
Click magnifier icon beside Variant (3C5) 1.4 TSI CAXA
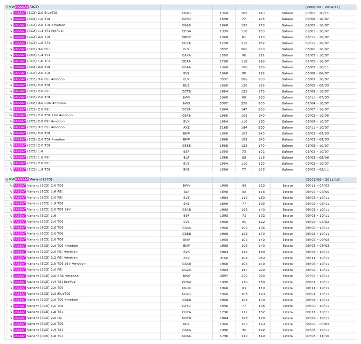tap(11, 330)
